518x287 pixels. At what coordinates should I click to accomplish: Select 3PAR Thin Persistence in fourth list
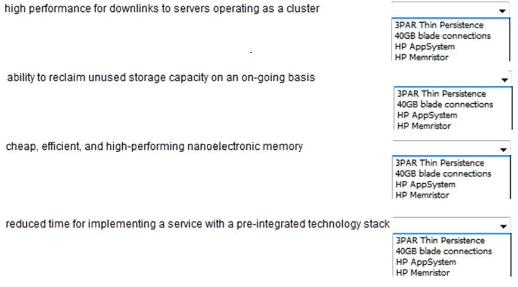click(x=441, y=240)
